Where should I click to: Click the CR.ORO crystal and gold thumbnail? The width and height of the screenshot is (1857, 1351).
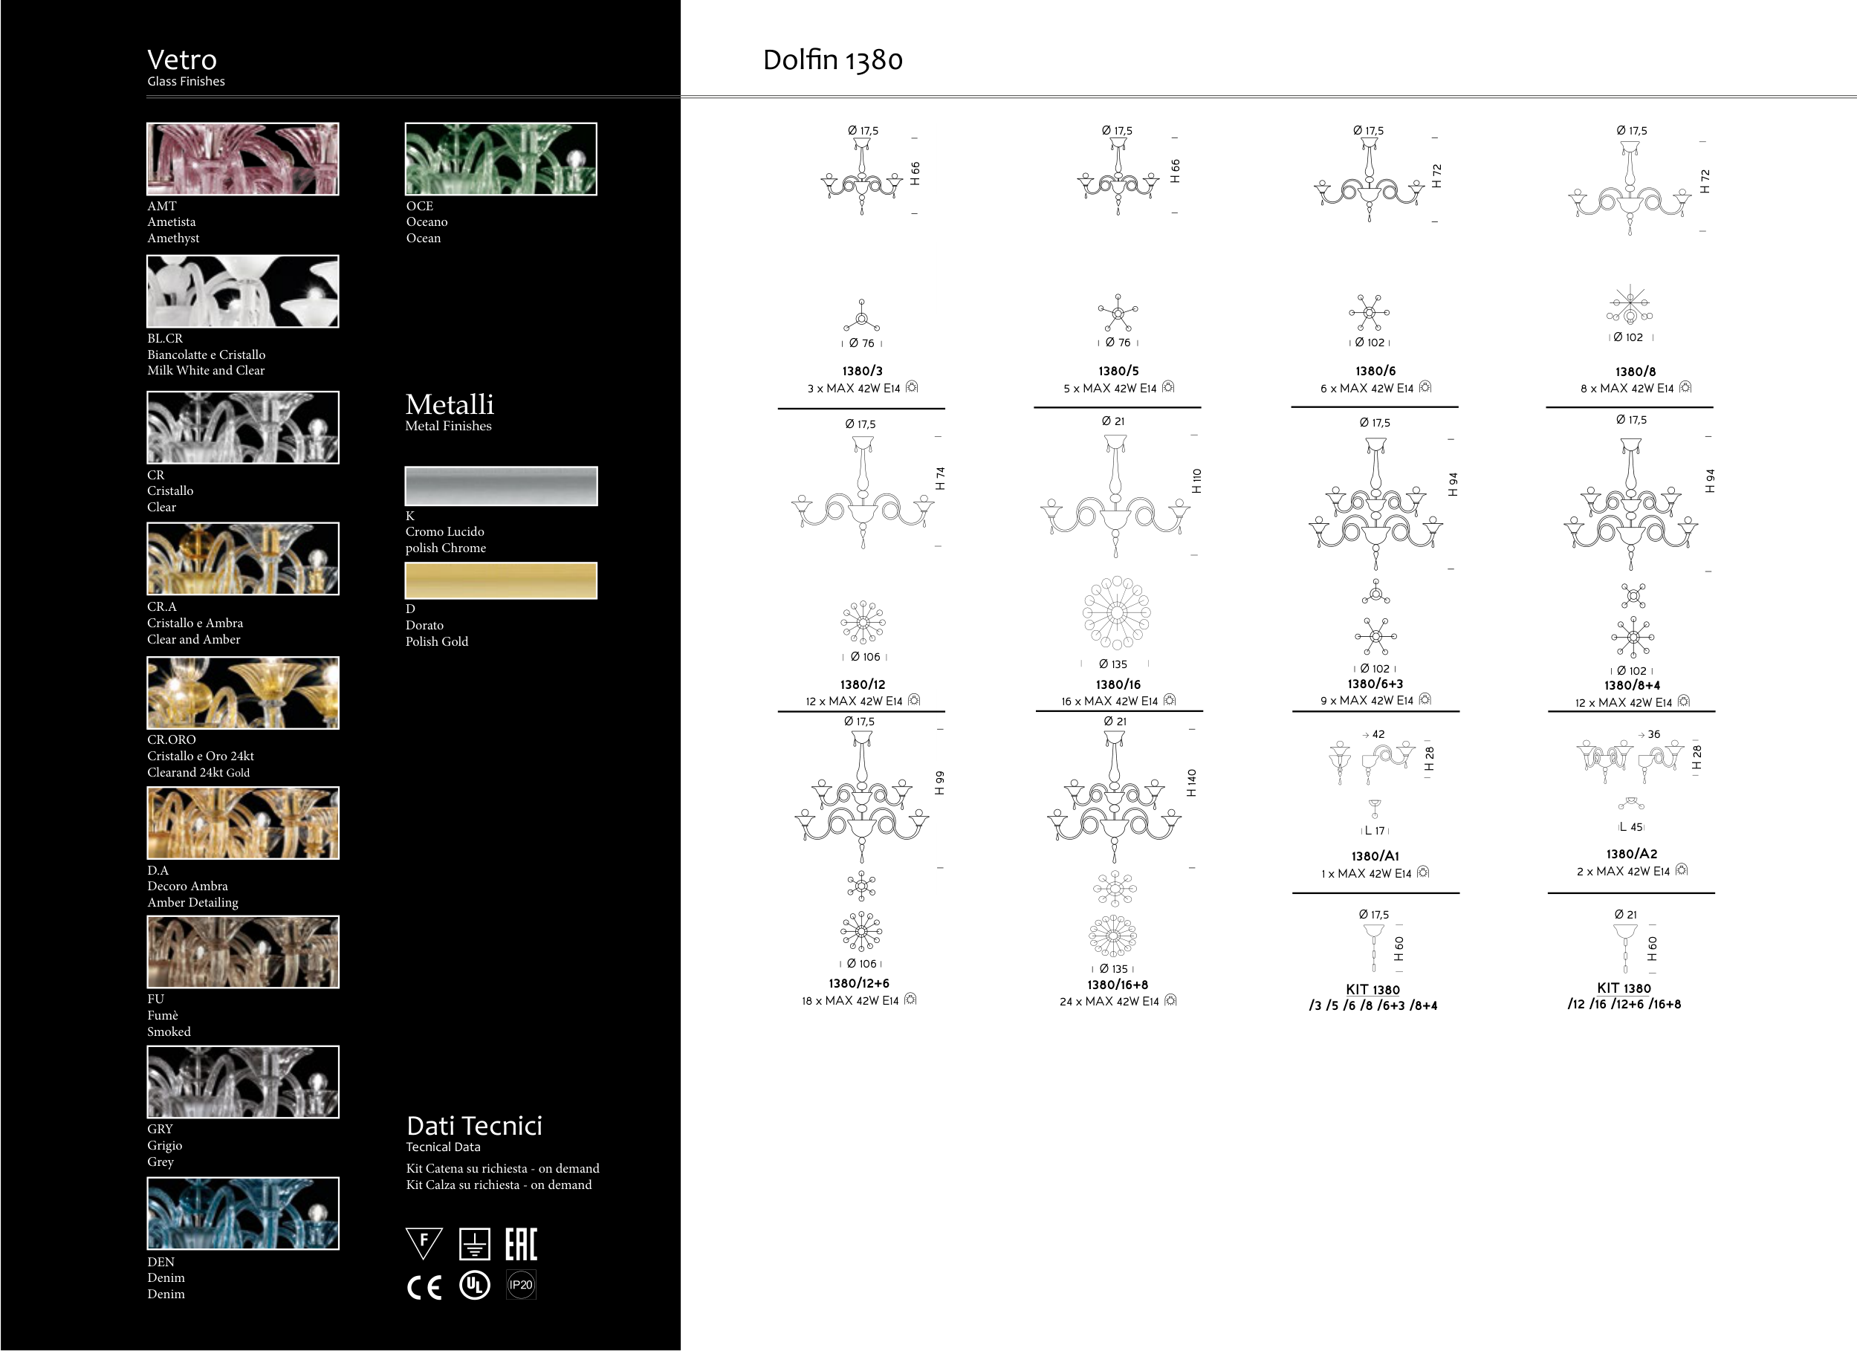242,693
